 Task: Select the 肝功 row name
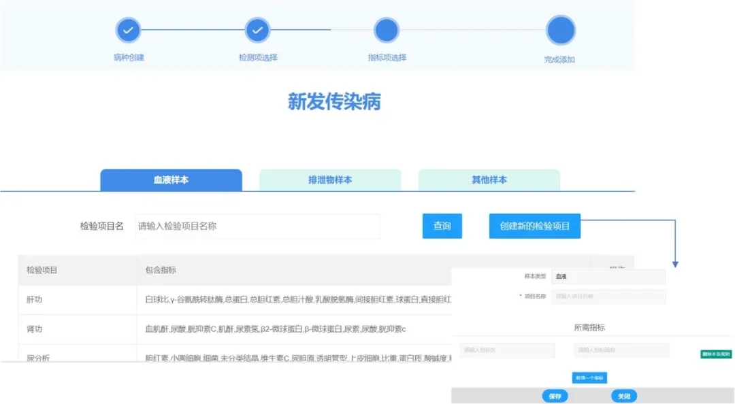pos(34,299)
